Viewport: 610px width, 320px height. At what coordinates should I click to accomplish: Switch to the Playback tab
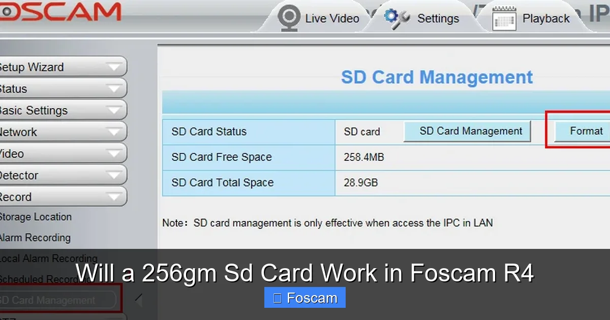pyautogui.click(x=545, y=18)
